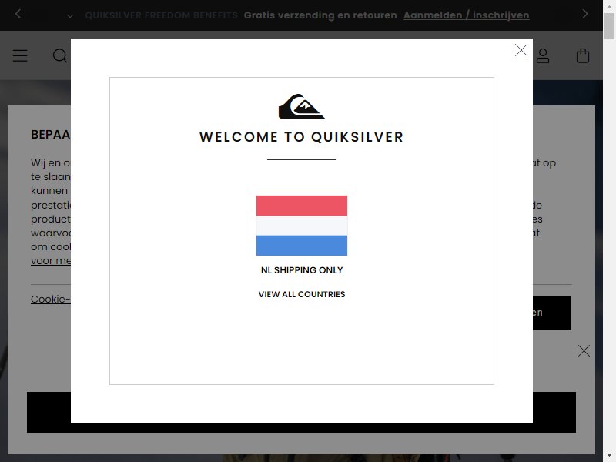616x462 pixels.
Task: Click the Quiksilver wave logo
Action: click(x=302, y=106)
